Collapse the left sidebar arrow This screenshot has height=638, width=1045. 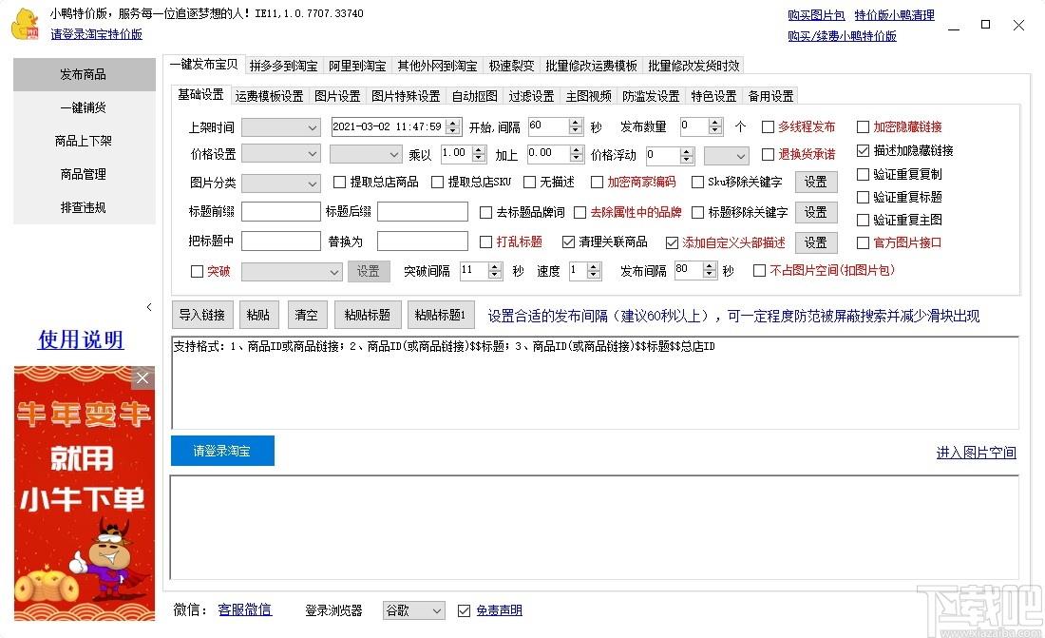(149, 307)
